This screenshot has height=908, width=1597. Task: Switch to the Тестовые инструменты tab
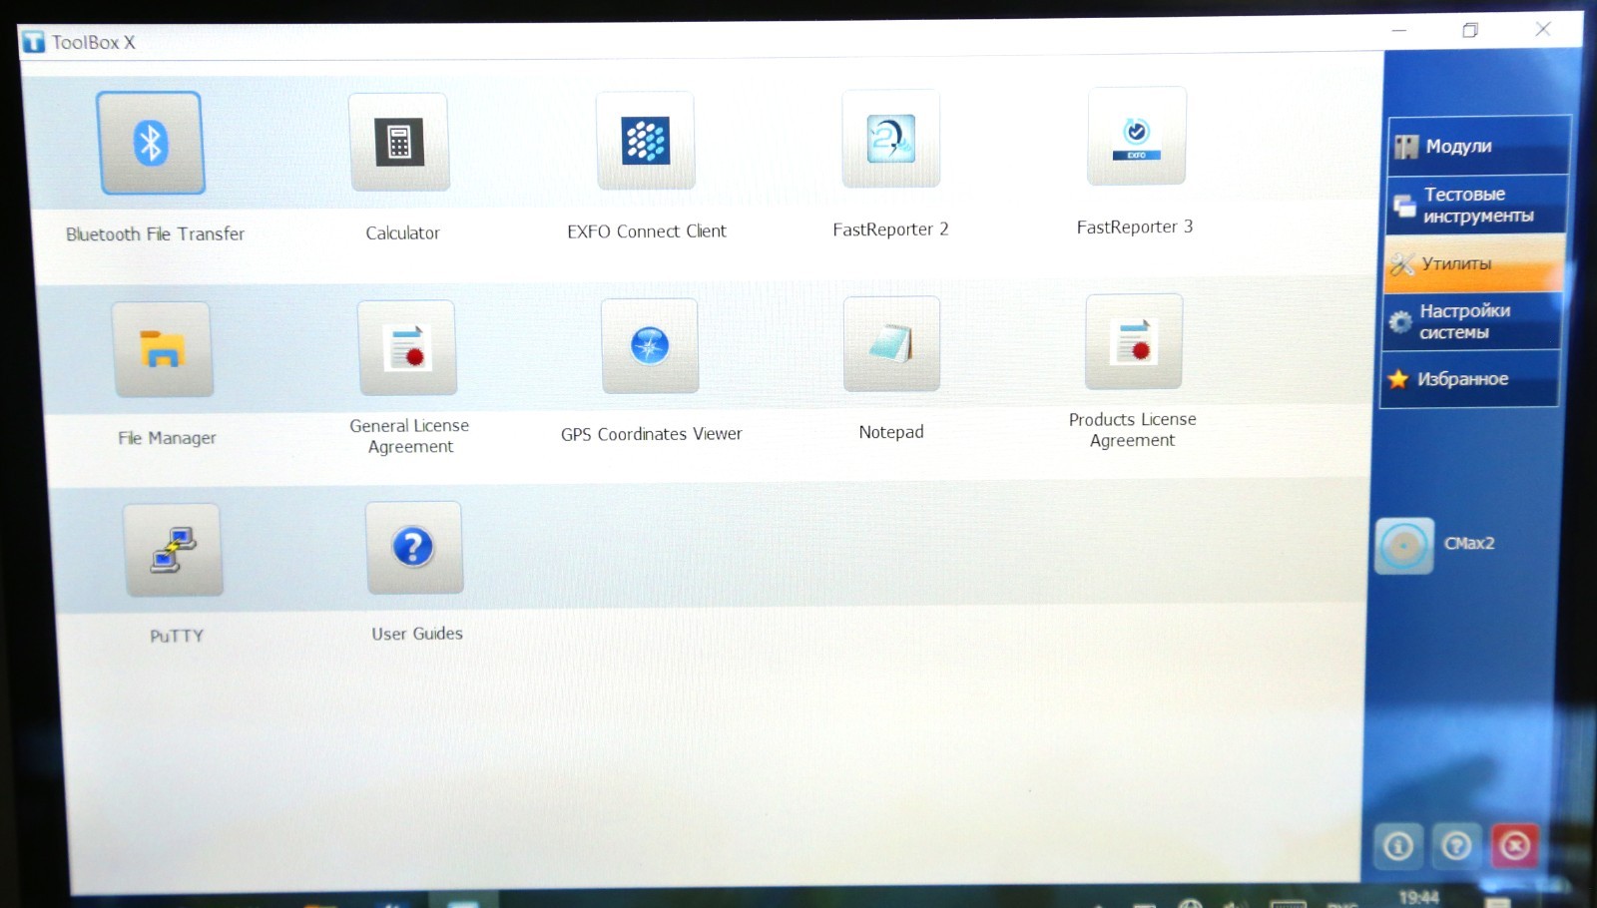(1476, 205)
